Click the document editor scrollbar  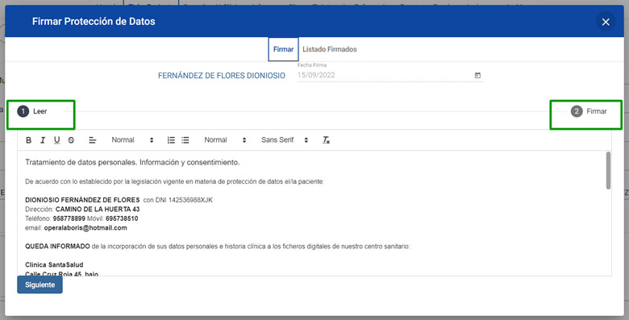(x=608, y=170)
